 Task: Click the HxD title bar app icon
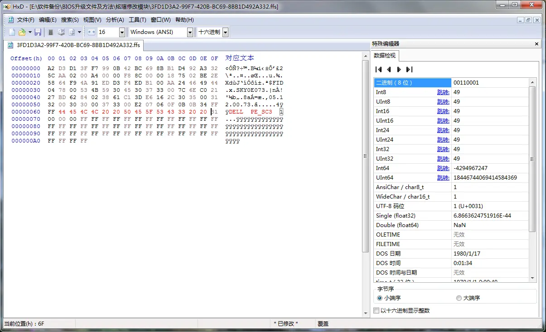7,6
